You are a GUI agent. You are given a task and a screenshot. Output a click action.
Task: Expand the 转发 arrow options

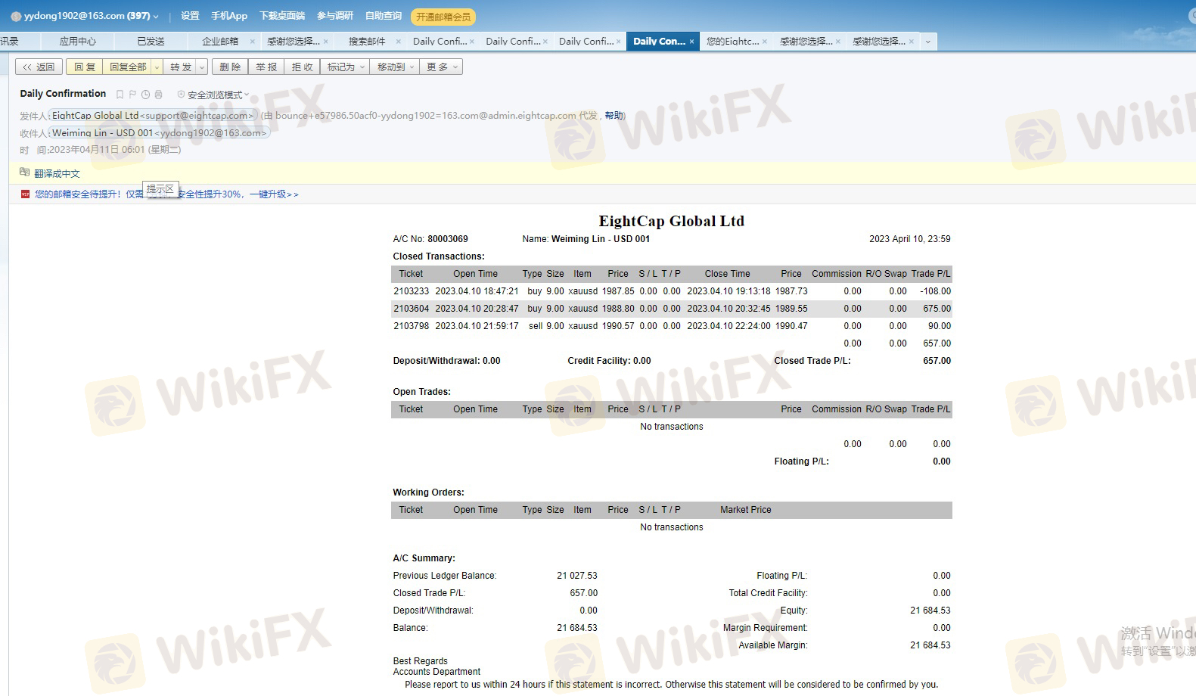pyautogui.click(x=202, y=67)
